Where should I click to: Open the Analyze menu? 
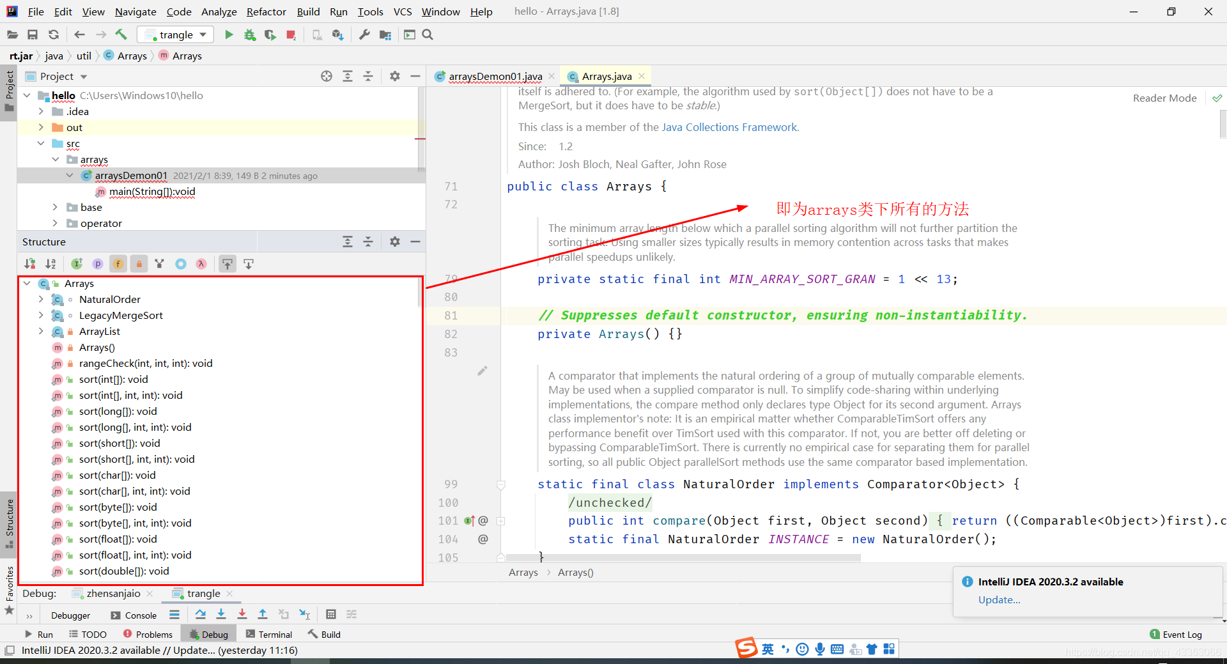(219, 12)
